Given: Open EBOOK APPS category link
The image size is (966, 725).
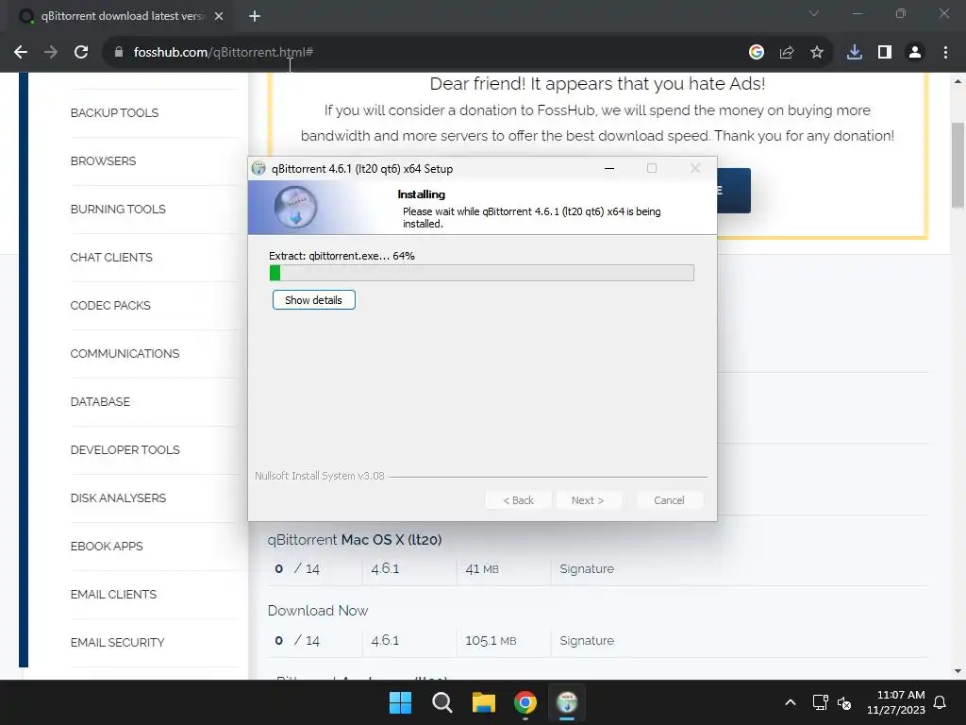Looking at the screenshot, I should (107, 546).
